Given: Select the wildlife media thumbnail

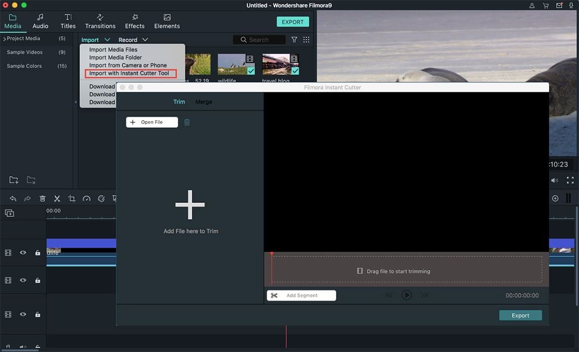Looking at the screenshot, I should pos(236,65).
